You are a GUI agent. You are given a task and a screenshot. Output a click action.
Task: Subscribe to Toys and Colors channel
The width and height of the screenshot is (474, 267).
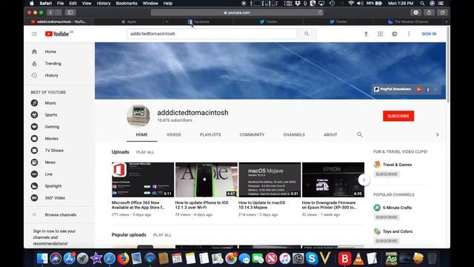point(387,241)
